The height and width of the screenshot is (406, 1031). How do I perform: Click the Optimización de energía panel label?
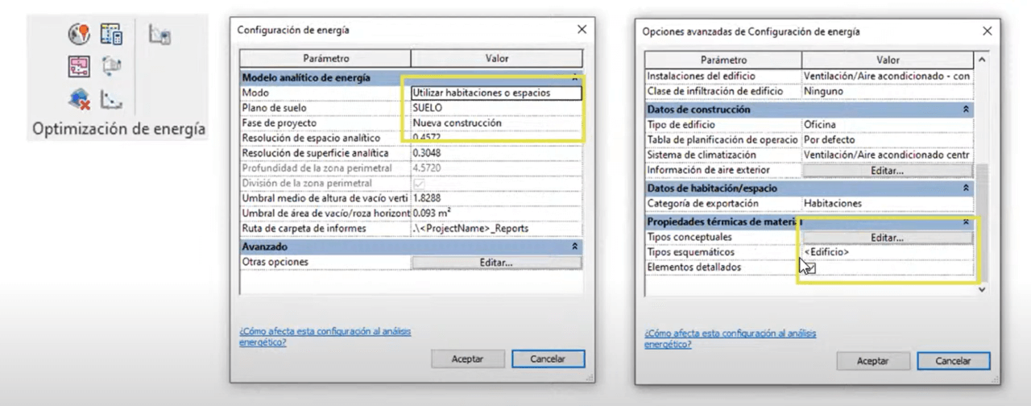[x=118, y=129]
